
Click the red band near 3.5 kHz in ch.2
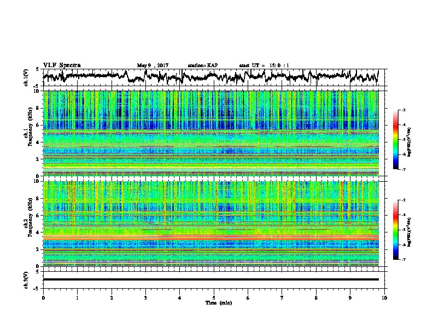pyautogui.click(x=210, y=237)
